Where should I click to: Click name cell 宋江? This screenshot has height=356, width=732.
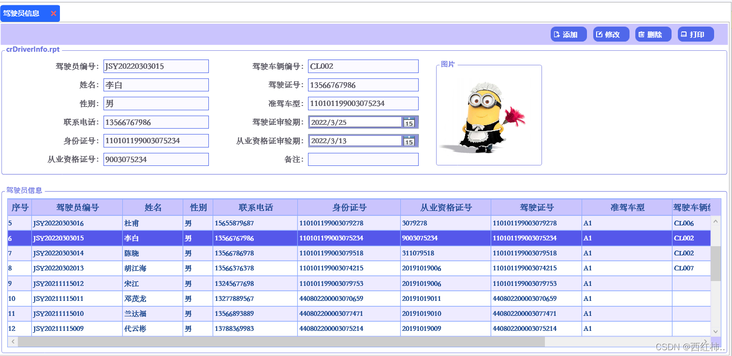(153, 283)
